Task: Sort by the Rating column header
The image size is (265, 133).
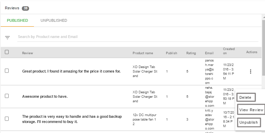Action: (x=191, y=53)
